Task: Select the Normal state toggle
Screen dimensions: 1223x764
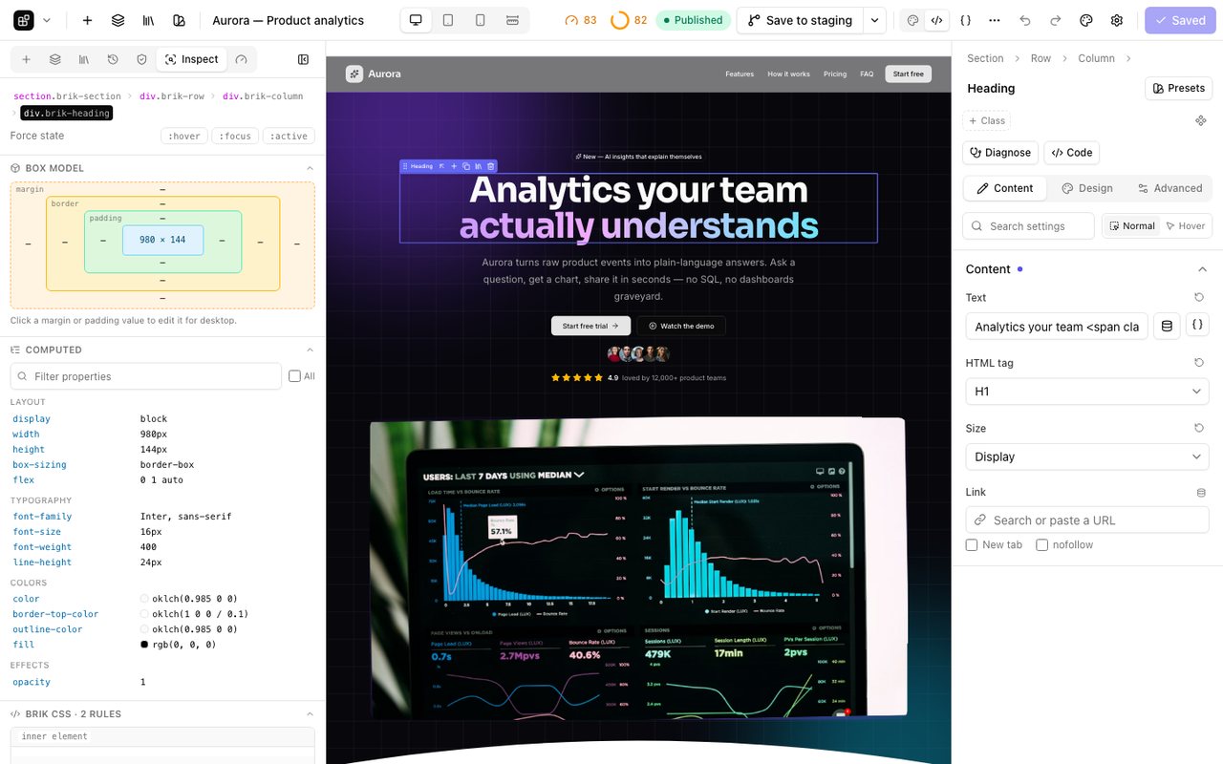Action: click(x=1132, y=226)
